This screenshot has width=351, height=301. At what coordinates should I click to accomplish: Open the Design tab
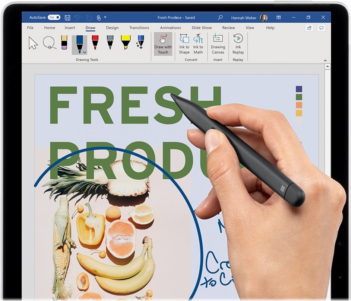pos(112,28)
